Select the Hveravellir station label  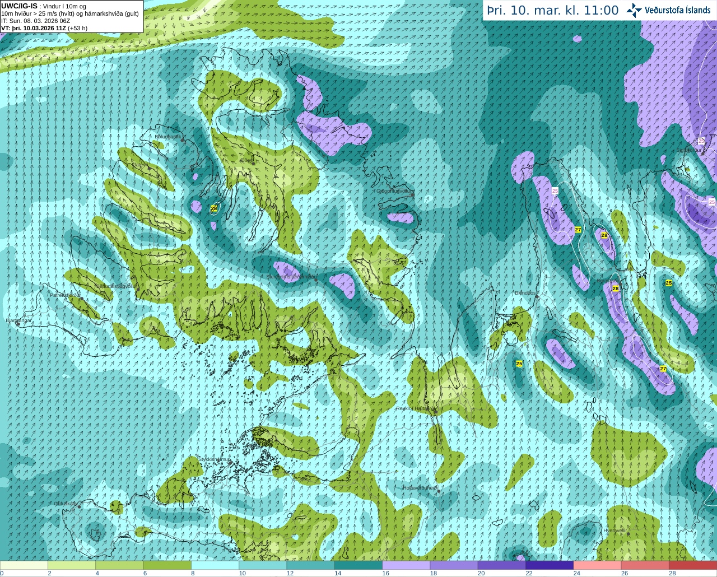[x=615, y=530]
